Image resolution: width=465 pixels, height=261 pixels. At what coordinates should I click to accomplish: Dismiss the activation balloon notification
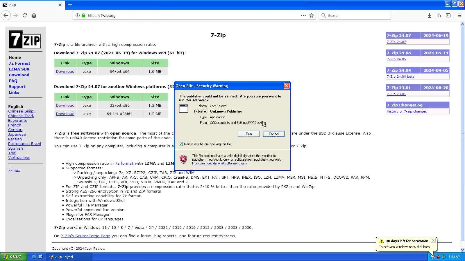433,240
